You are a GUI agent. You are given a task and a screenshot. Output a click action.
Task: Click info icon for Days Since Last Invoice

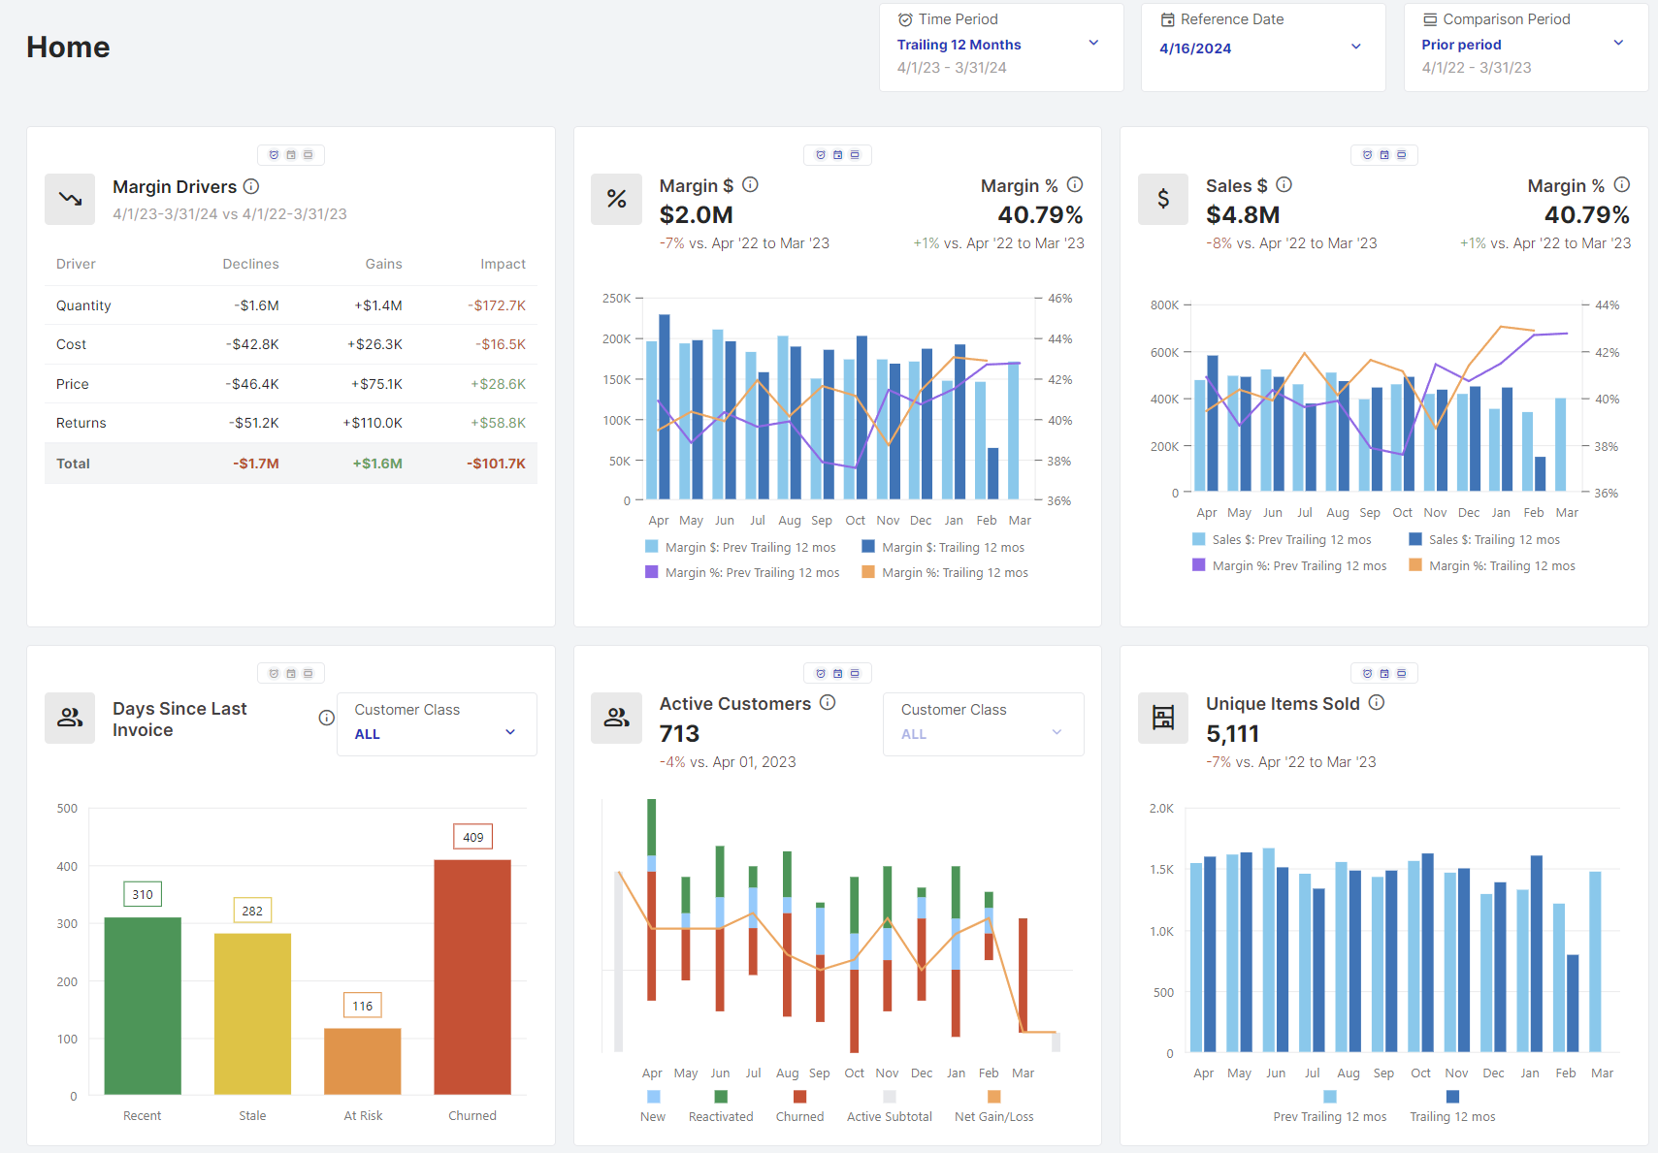(326, 718)
